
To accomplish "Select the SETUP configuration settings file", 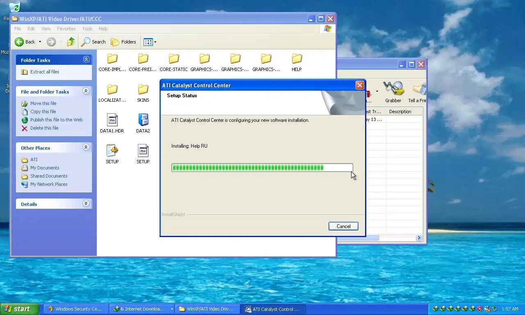I will 143,155.
